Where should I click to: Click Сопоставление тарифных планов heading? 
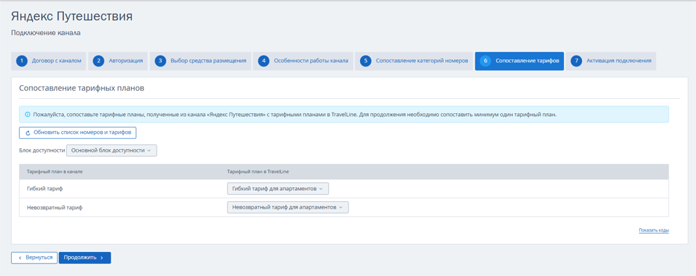tap(82, 88)
